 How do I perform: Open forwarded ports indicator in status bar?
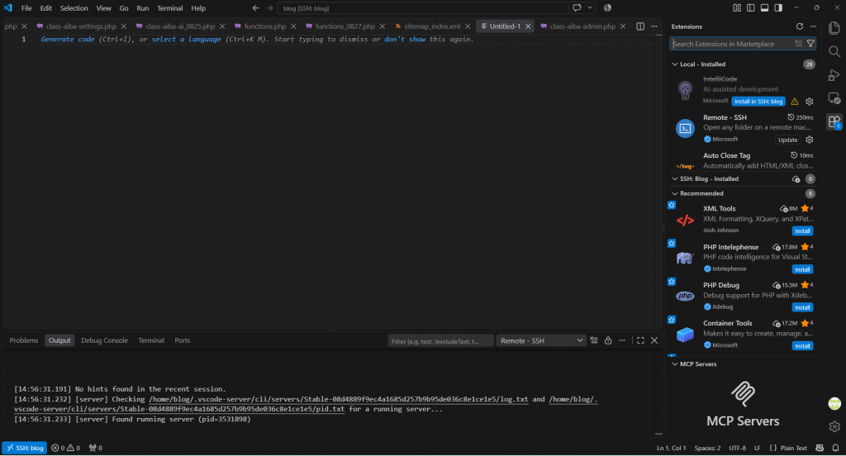(96, 448)
